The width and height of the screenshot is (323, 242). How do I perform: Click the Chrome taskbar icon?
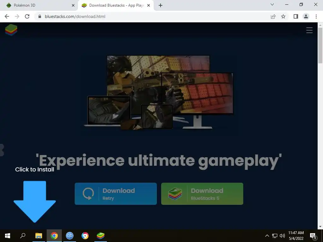click(54, 236)
